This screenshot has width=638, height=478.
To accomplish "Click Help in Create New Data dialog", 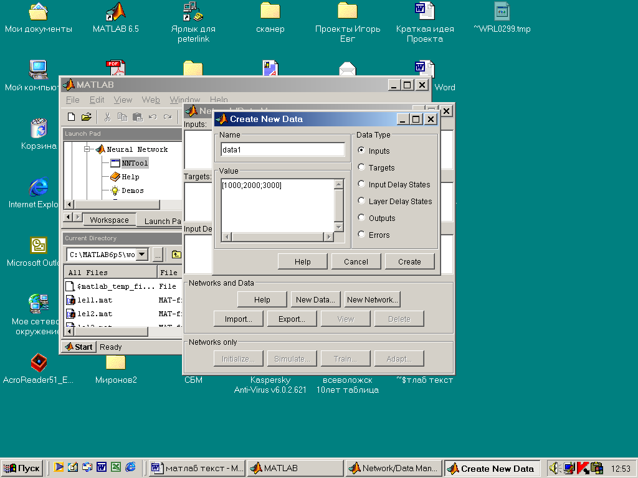I will tap(302, 262).
